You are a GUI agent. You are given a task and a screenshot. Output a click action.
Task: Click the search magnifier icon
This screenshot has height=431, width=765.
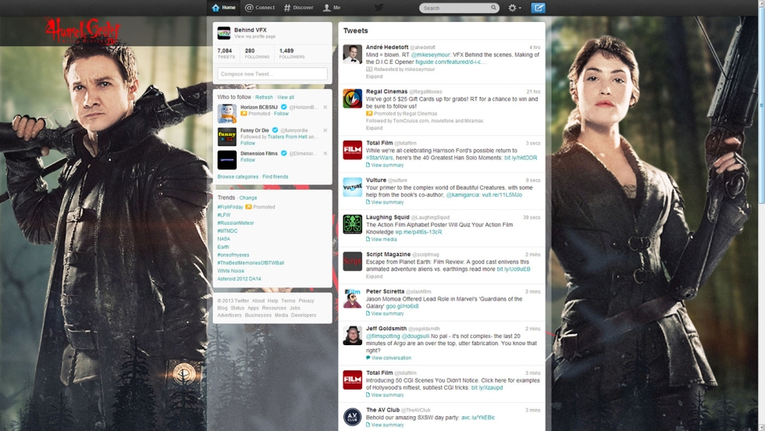tap(493, 8)
